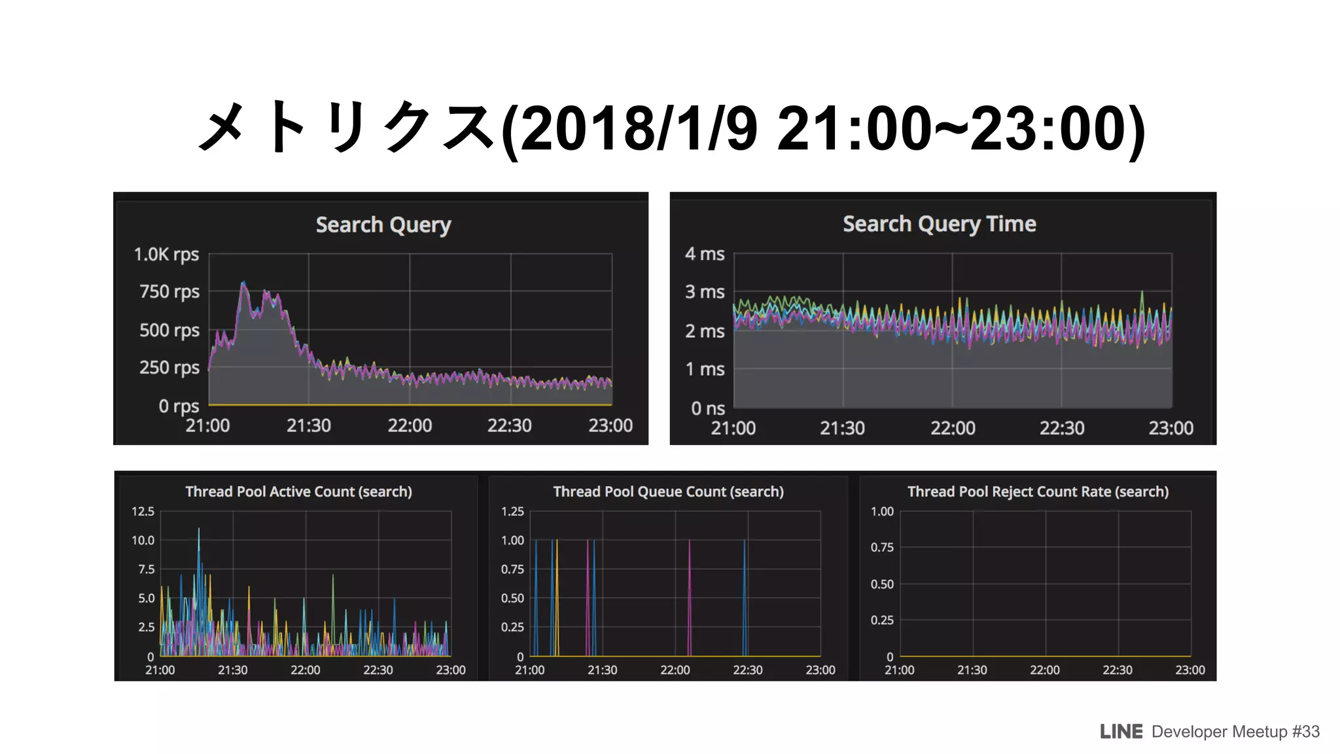Click '22:00' on the Search Query time axis
The image size is (1340, 754).
click(410, 426)
